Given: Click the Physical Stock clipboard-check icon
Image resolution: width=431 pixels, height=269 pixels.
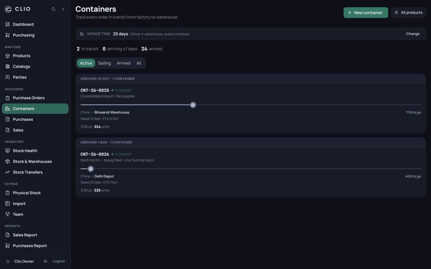Looking at the screenshot, I should pos(8,193).
